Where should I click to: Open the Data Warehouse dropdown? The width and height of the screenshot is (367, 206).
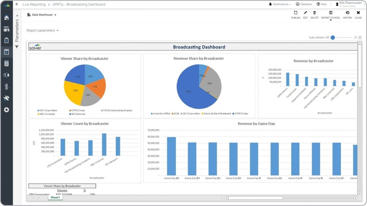click(x=42, y=15)
